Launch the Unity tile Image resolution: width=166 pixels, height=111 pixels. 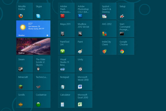click(84, 64)
